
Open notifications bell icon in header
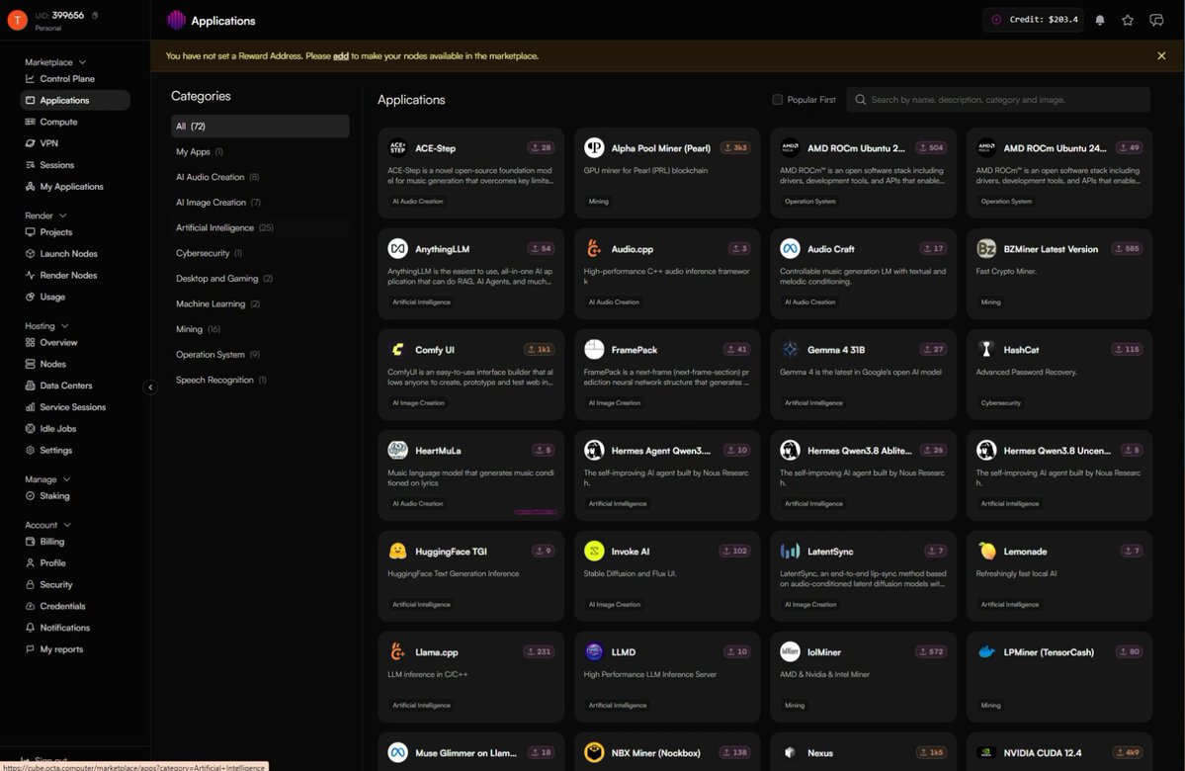point(1100,21)
